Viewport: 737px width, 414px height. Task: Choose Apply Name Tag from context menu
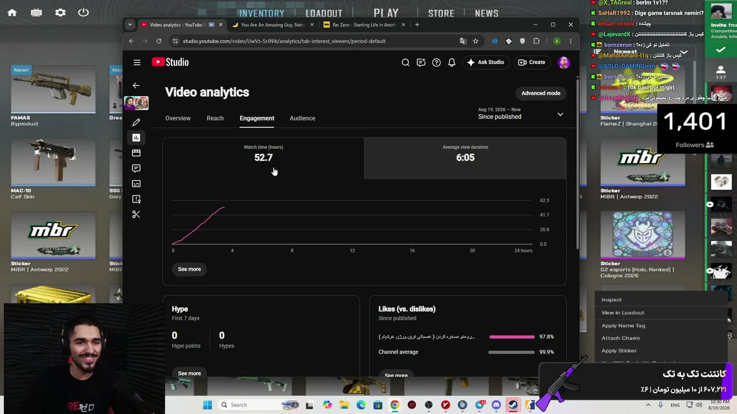(x=623, y=325)
